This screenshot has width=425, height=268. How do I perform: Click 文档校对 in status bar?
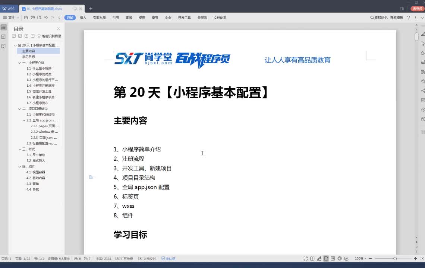point(147,259)
